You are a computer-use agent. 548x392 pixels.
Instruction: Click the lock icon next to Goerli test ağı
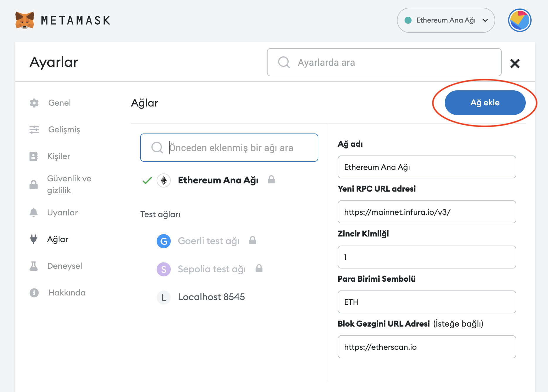(253, 240)
